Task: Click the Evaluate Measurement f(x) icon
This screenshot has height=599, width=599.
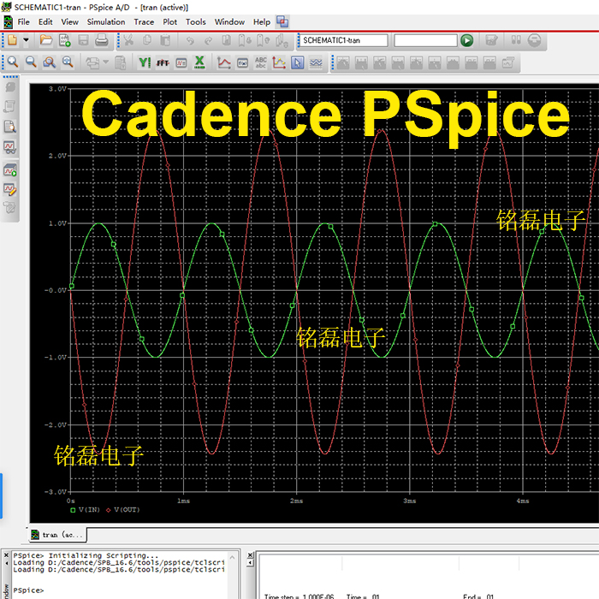Action: (242, 63)
